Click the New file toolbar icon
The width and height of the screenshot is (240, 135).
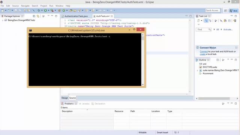point(3,10)
